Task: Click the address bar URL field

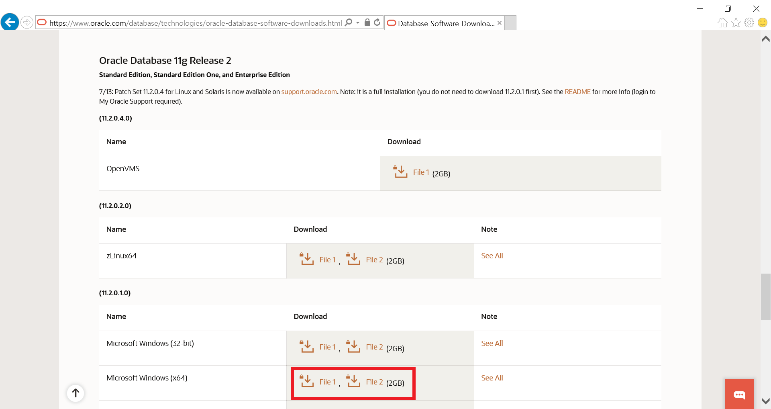Action: (196, 23)
